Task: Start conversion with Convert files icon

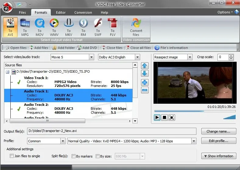Action: click(136, 27)
